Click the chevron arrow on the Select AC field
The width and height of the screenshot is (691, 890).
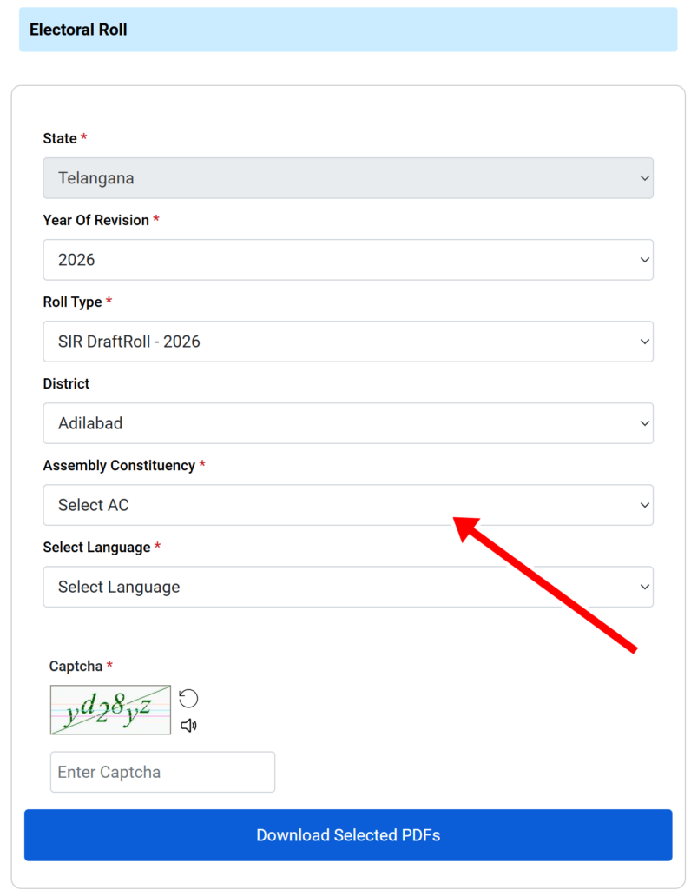[x=644, y=505]
